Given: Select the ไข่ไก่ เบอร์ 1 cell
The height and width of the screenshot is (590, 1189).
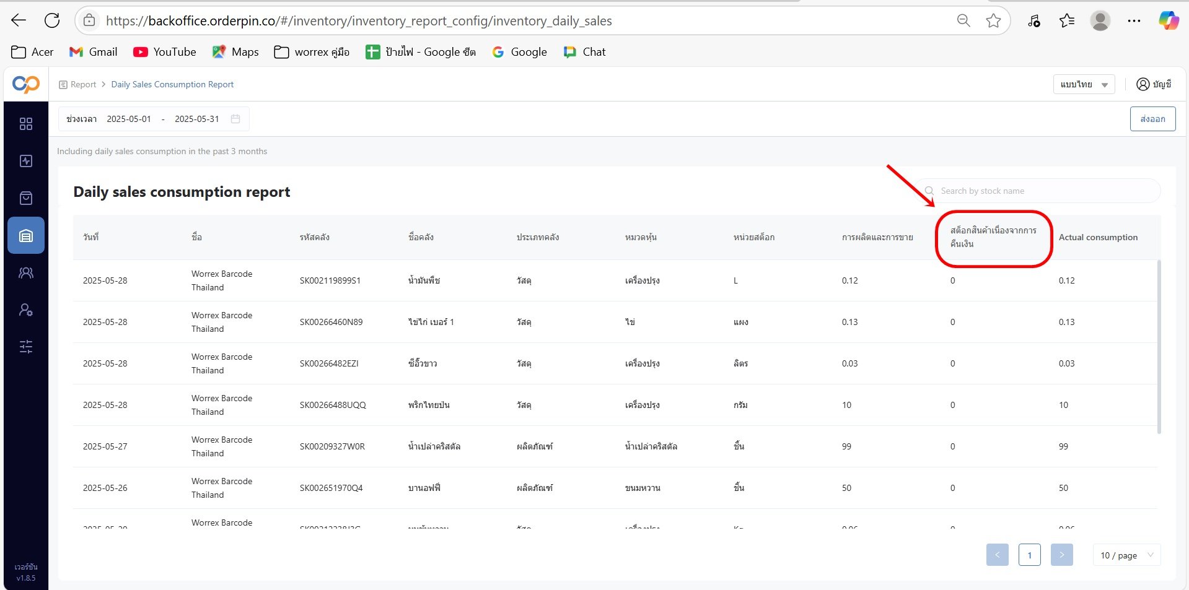Looking at the screenshot, I should (431, 322).
